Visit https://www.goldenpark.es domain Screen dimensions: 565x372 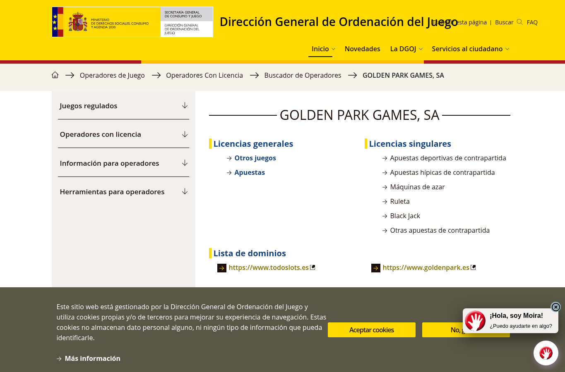(x=426, y=267)
